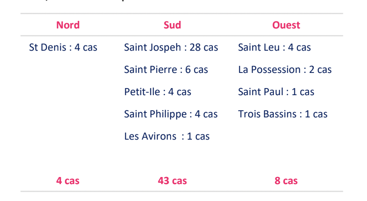Click the Ouest column header

click(286, 25)
